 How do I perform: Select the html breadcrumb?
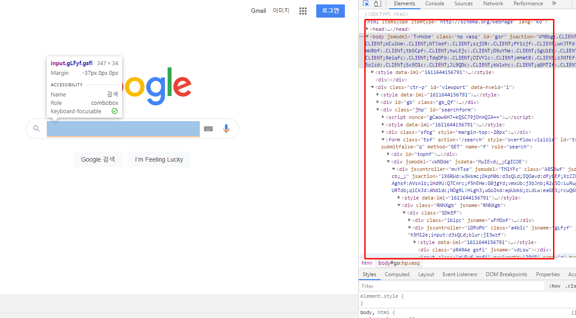click(367, 263)
